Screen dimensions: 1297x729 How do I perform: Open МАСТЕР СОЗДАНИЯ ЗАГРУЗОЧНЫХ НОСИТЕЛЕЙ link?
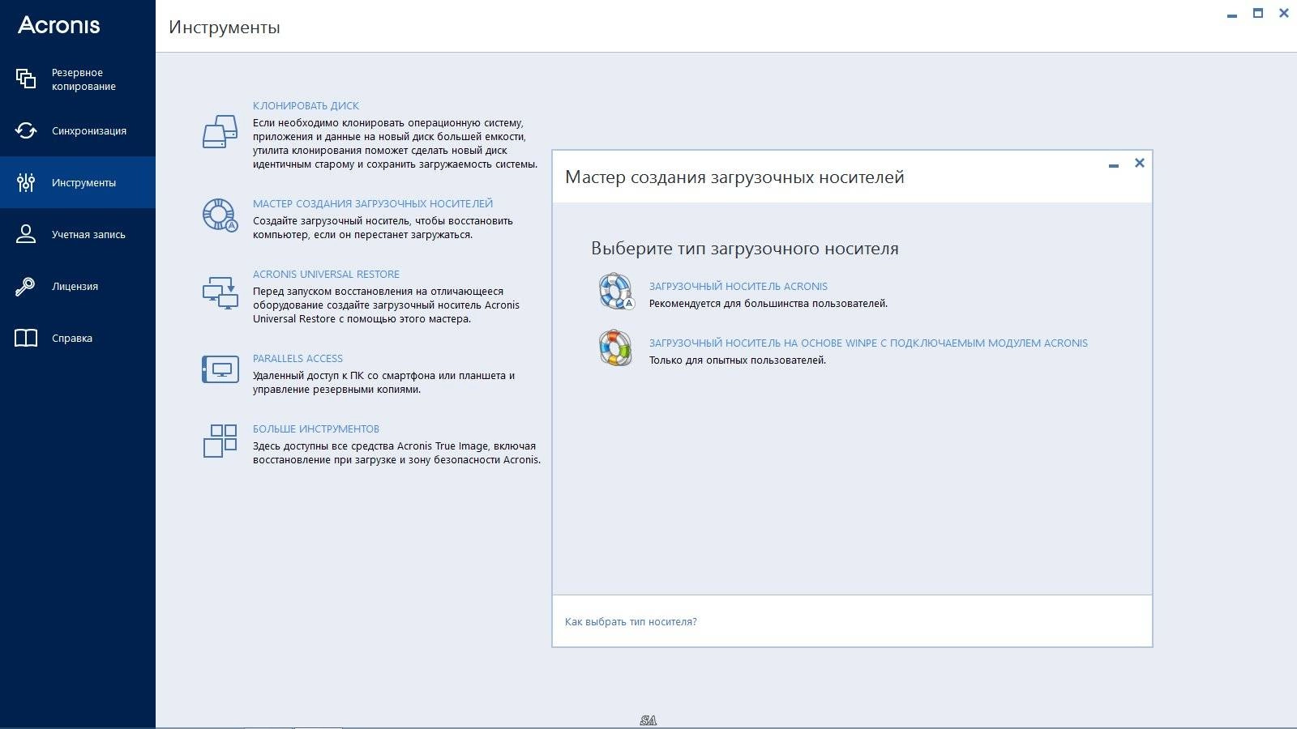pyautogui.click(x=373, y=203)
